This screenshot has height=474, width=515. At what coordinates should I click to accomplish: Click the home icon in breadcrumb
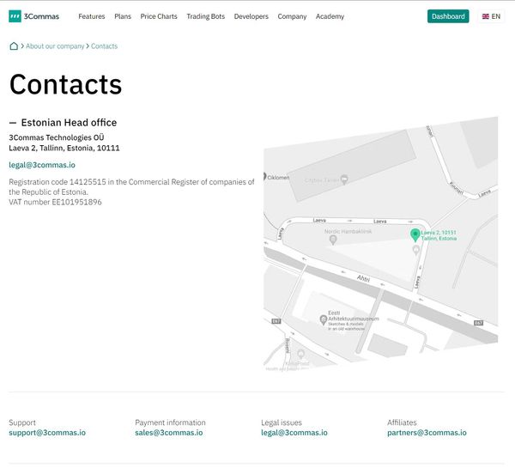click(14, 46)
